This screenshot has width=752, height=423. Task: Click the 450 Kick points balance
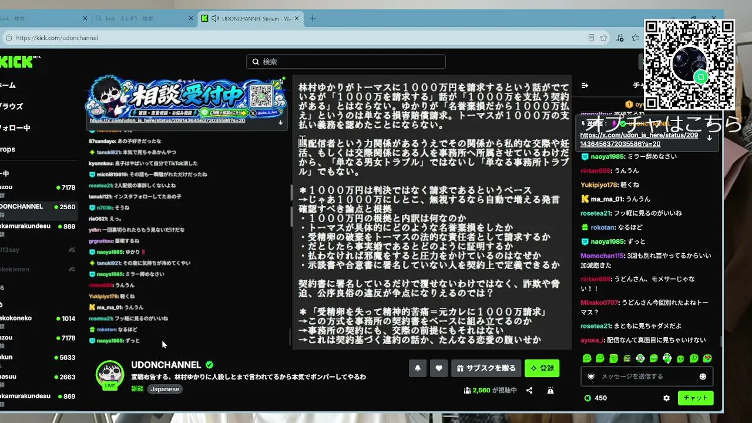[596, 398]
